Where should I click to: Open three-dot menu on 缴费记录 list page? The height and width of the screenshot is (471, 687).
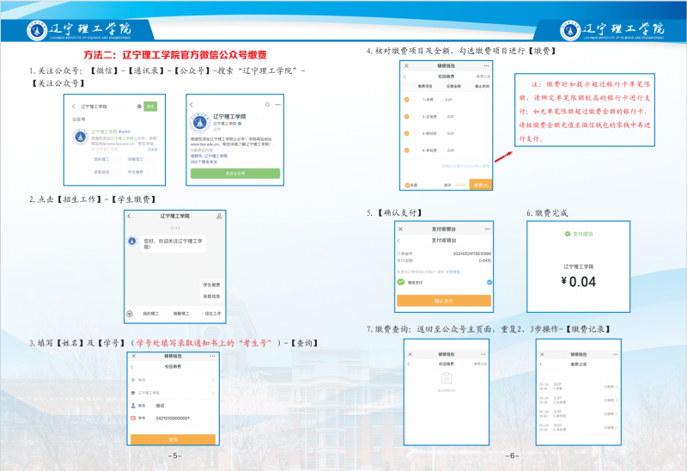tap(616, 354)
